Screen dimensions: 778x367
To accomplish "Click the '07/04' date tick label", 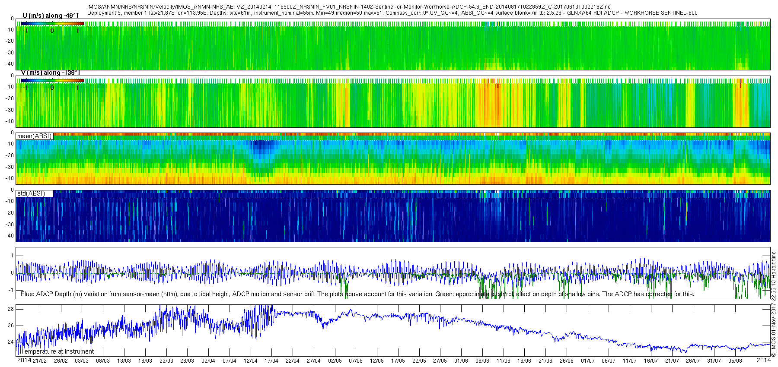I will pyautogui.click(x=230, y=361).
